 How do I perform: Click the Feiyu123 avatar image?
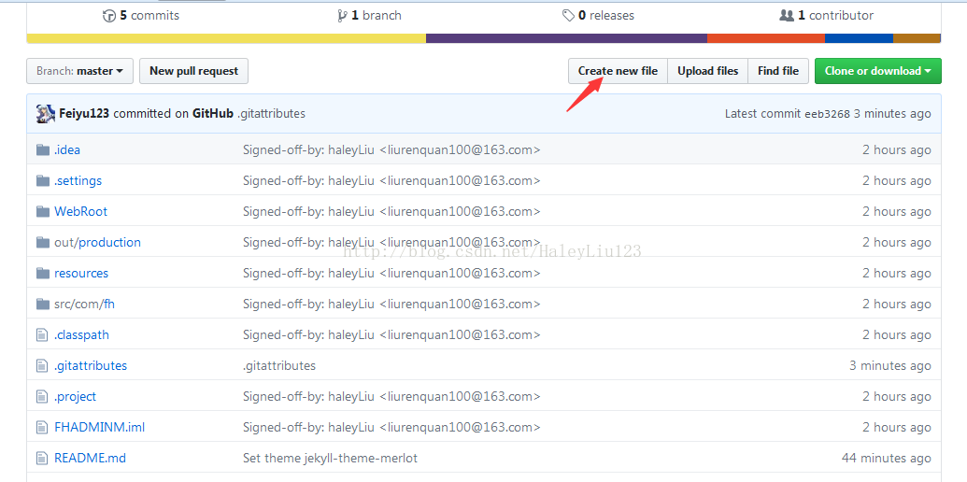point(46,113)
